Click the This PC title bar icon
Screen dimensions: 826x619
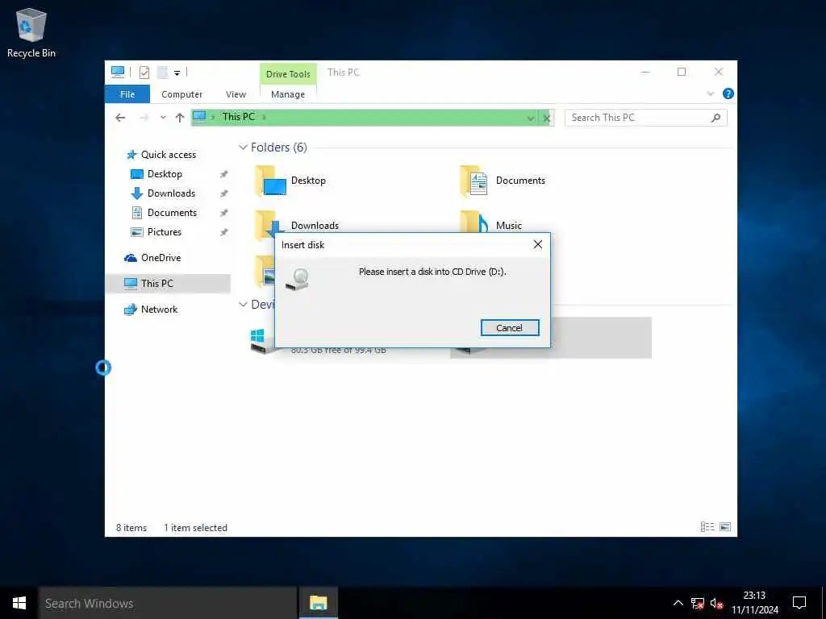[x=118, y=72]
